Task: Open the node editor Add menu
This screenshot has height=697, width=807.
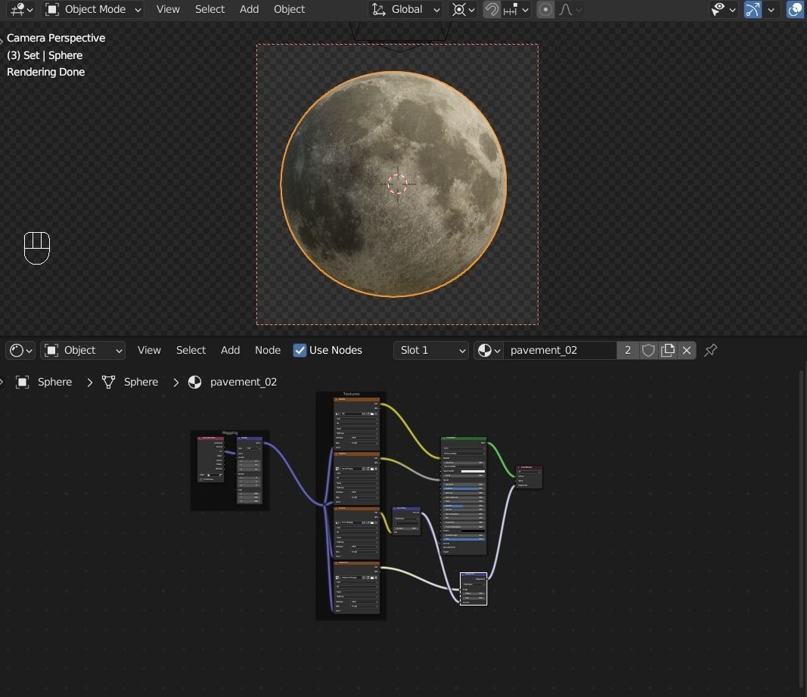Action: [230, 350]
